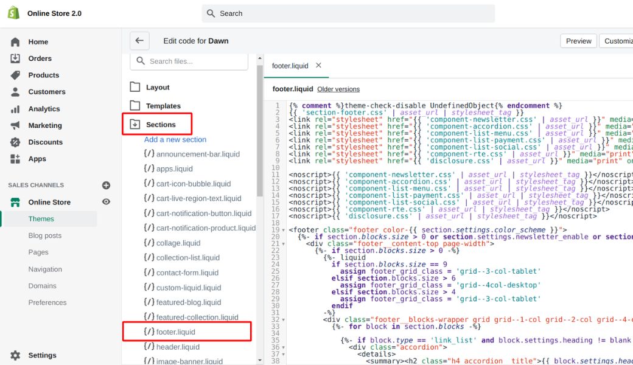The height and width of the screenshot is (365, 633).
Task: Click the Customize theme button
Action: click(616, 41)
